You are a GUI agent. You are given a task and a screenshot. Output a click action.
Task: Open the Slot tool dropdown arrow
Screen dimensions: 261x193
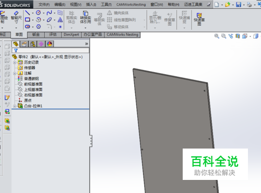click(x=33, y=27)
